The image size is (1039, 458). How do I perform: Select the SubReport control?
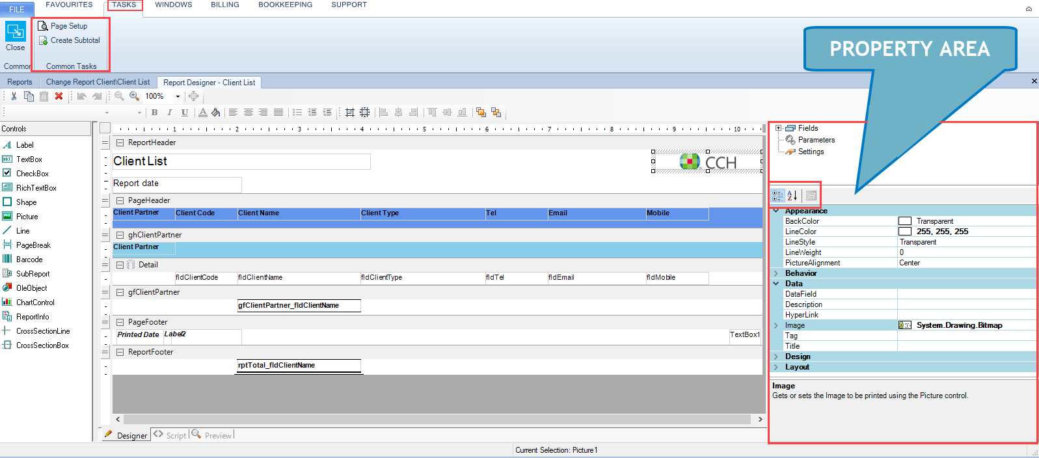tap(26, 274)
